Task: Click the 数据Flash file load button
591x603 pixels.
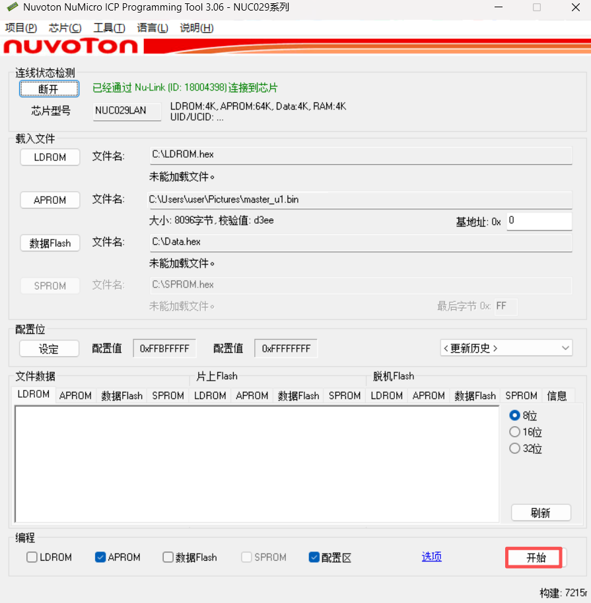Action: coord(50,243)
